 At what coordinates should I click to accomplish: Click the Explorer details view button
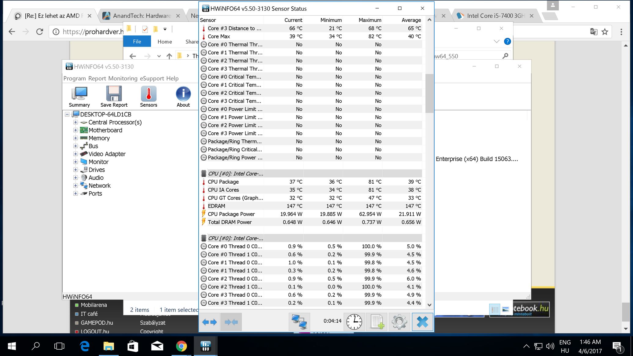coord(495,310)
